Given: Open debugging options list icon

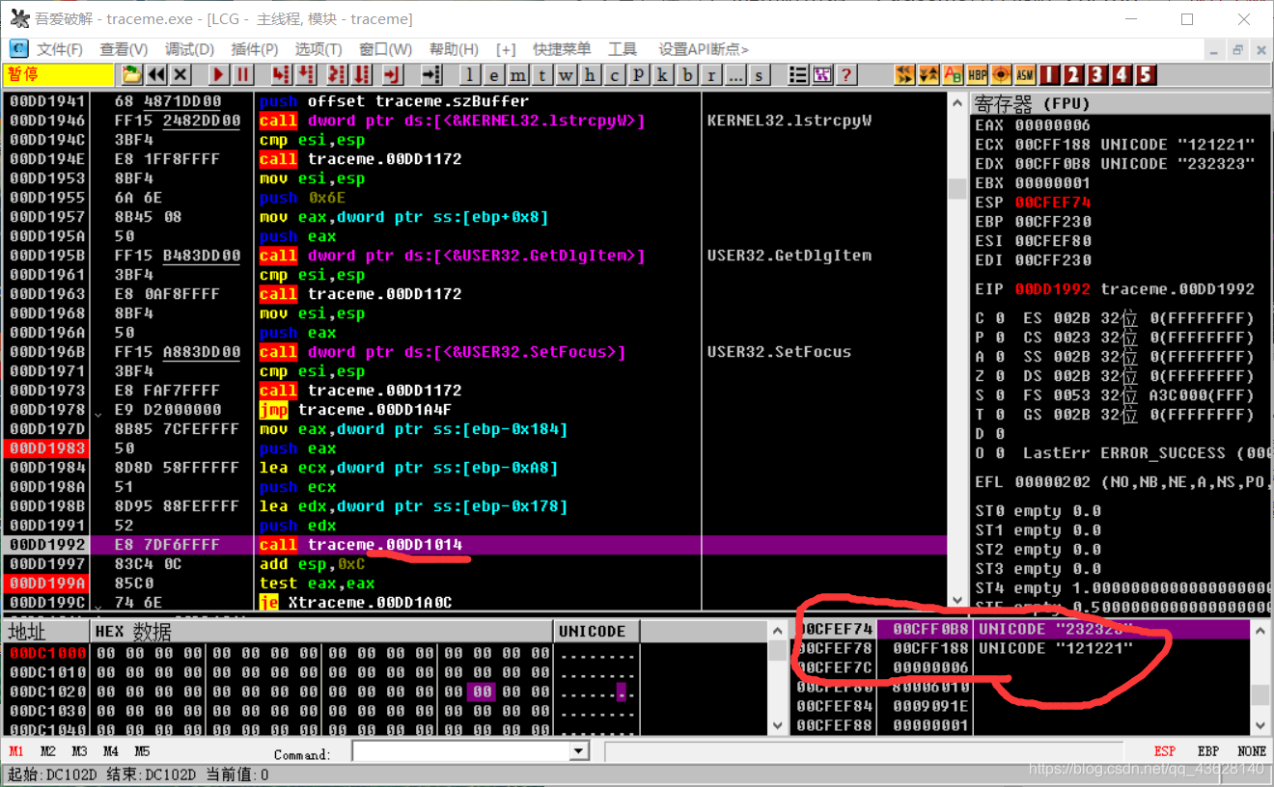Looking at the screenshot, I should (x=798, y=75).
